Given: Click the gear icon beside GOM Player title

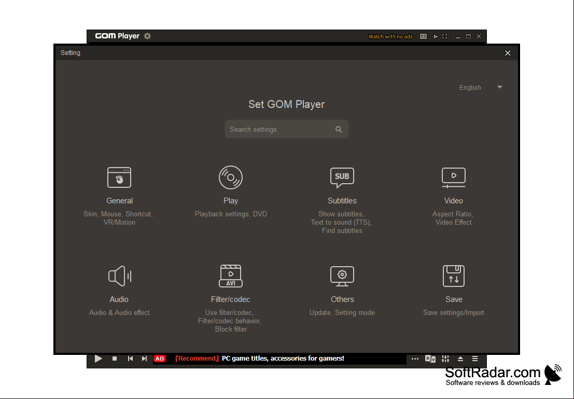Looking at the screenshot, I should coord(148,36).
